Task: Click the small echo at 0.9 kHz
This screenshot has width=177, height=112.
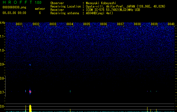Action: point(30,65)
